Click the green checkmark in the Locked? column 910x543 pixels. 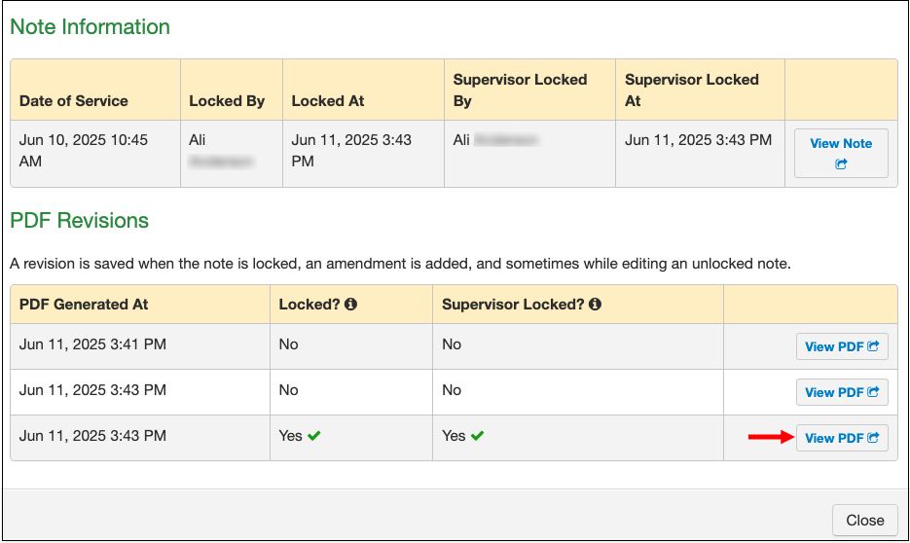click(313, 436)
